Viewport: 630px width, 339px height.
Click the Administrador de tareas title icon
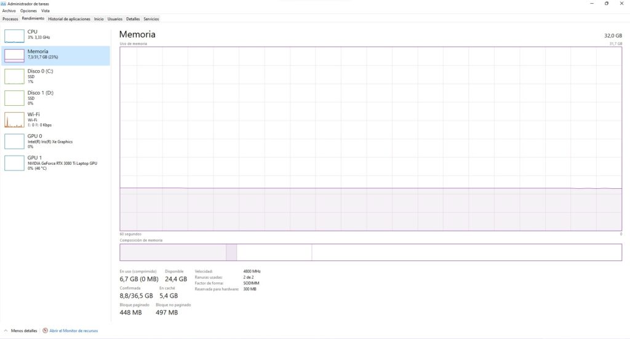click(x=4, y=4)
